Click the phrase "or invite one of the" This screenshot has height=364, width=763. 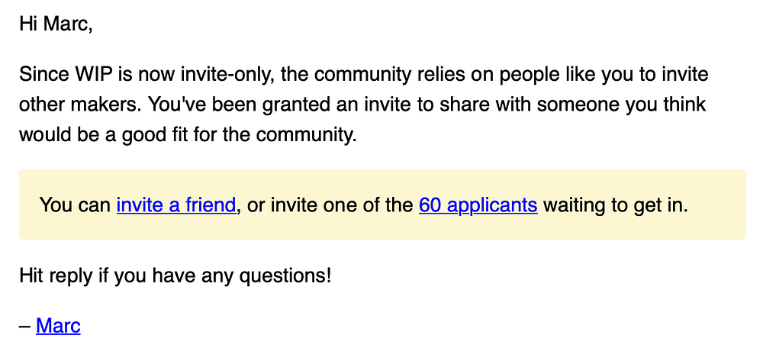[x=330, y=205]
